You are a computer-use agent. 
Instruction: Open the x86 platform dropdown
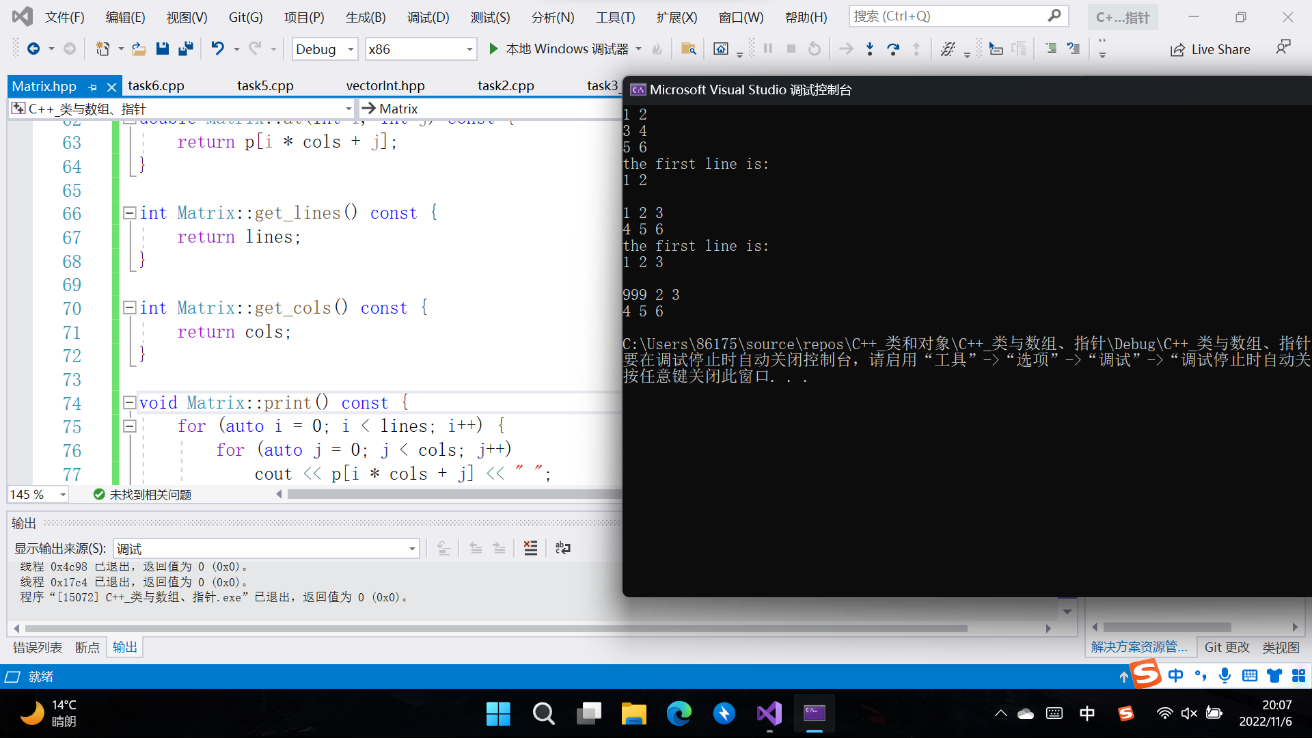pyautogui.click(x=469, y=49)
